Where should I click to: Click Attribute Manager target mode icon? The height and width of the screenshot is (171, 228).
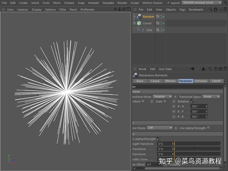(x=221, y=69)
